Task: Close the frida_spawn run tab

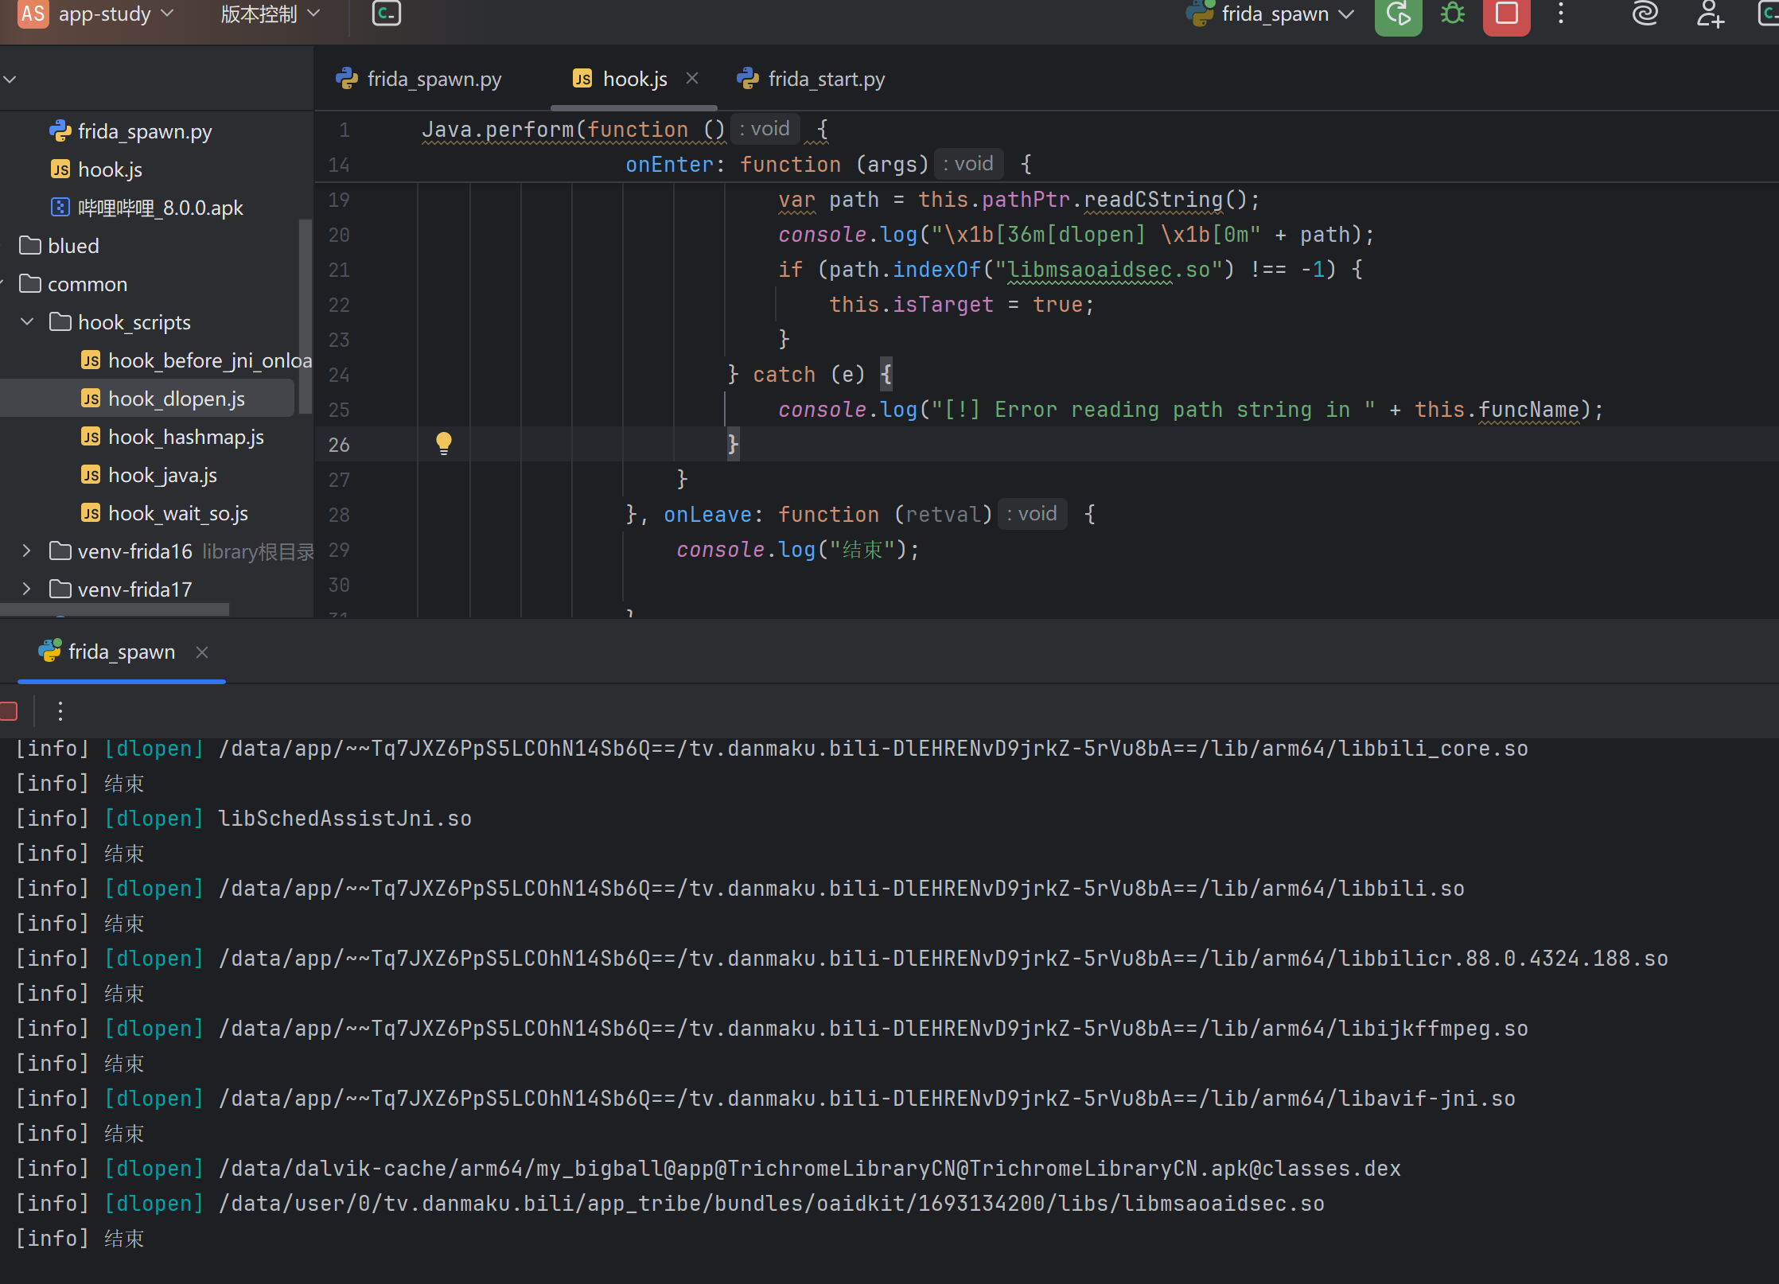Action: pos(202,652)
